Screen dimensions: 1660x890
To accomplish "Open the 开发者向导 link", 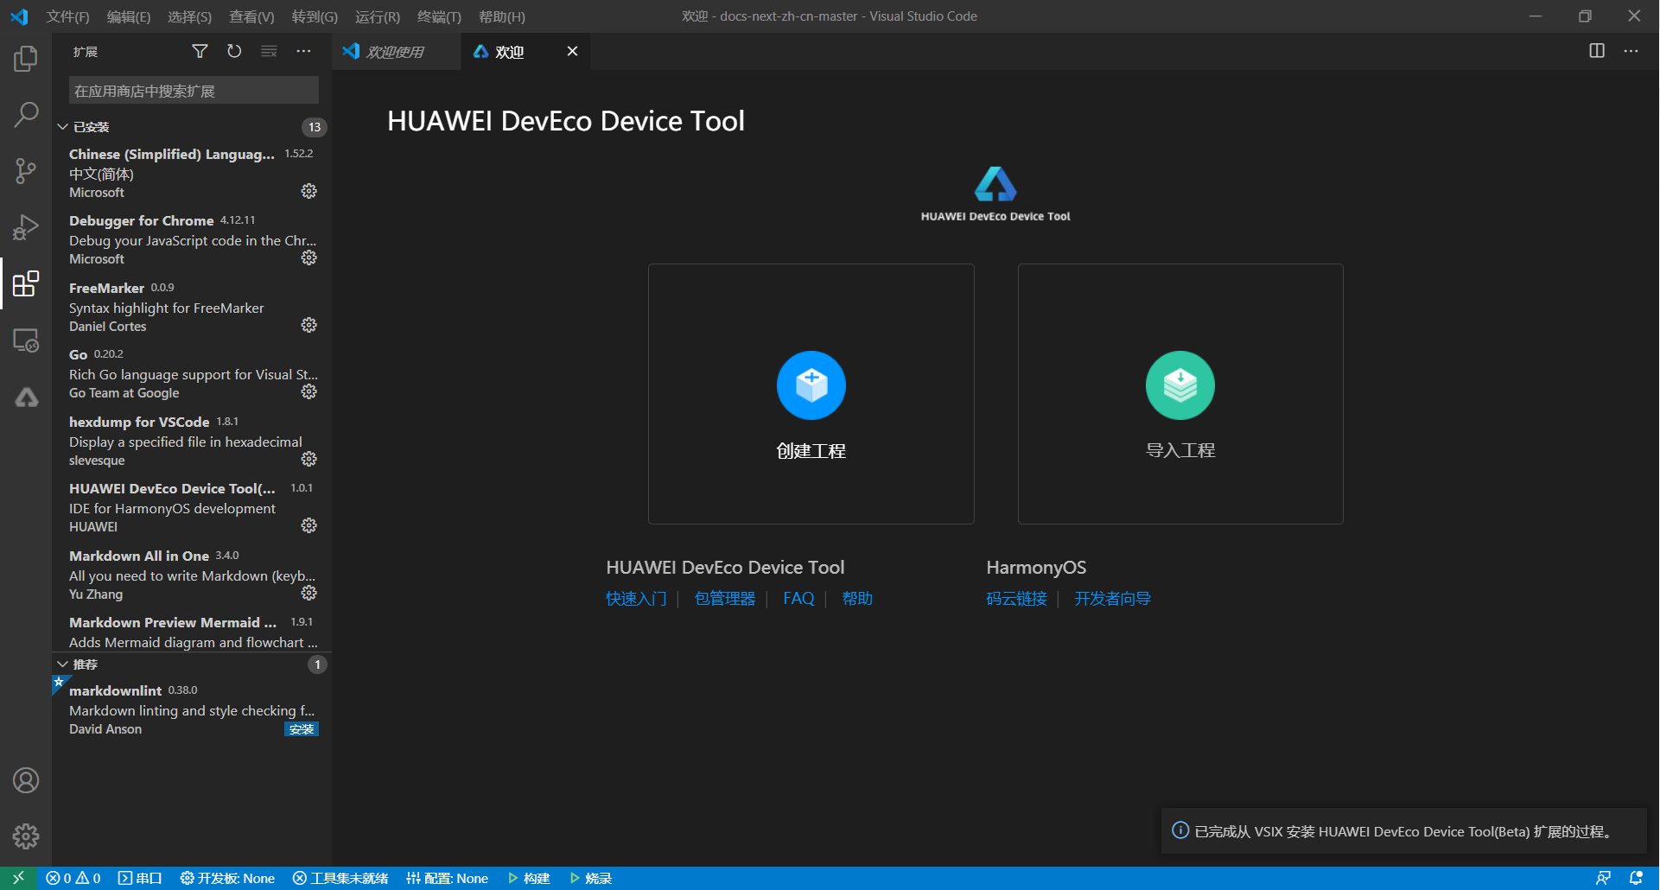I will point(1112,599).
